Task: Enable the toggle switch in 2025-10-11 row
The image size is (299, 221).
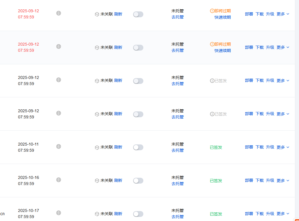Action: tap(138, 147)
